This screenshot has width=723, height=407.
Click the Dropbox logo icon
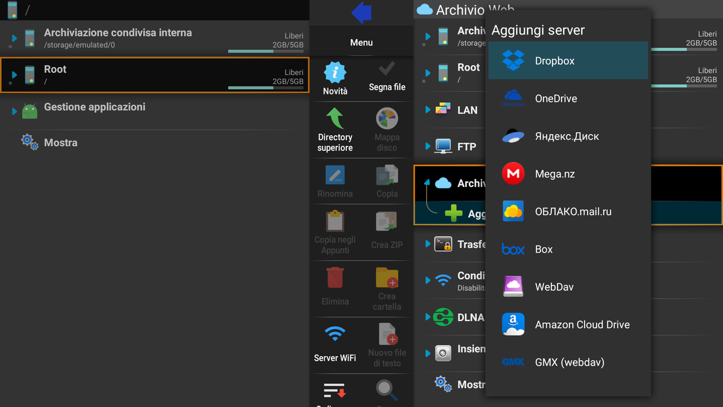click(513, 60)
